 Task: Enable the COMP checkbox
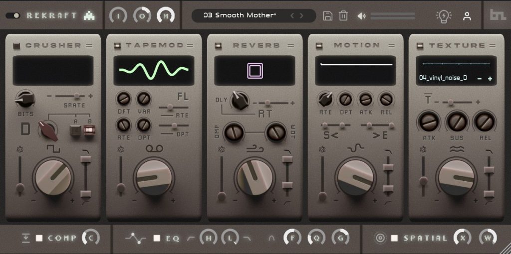click(x=39, y=238)
